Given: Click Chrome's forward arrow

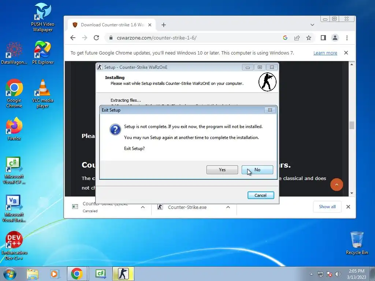Looking at the screenshot, I should pyautogui.click(x=85, y=38).
